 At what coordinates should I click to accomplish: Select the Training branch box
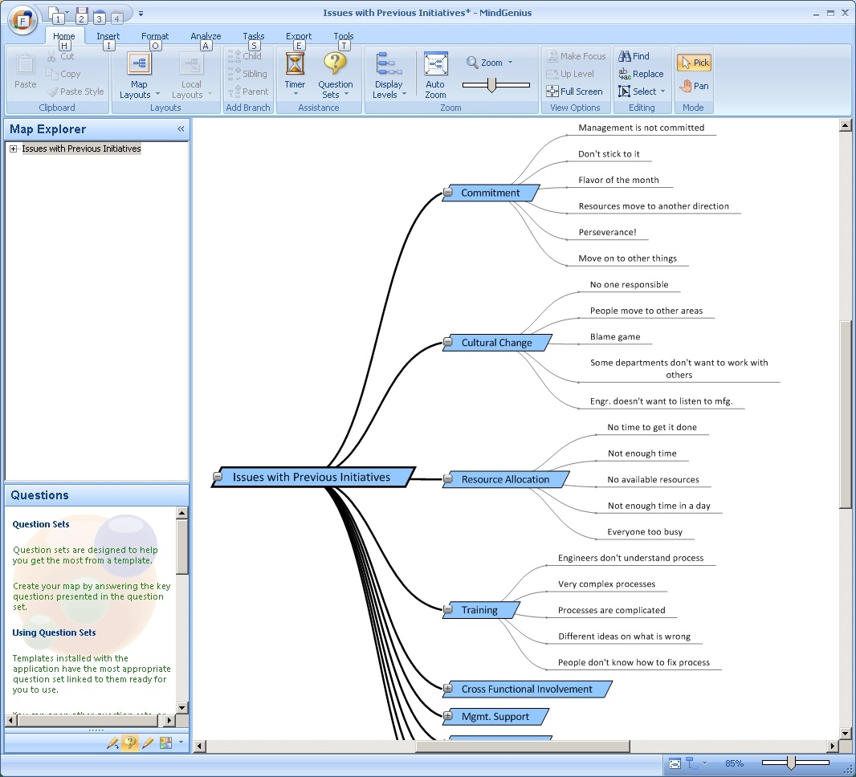480,610
